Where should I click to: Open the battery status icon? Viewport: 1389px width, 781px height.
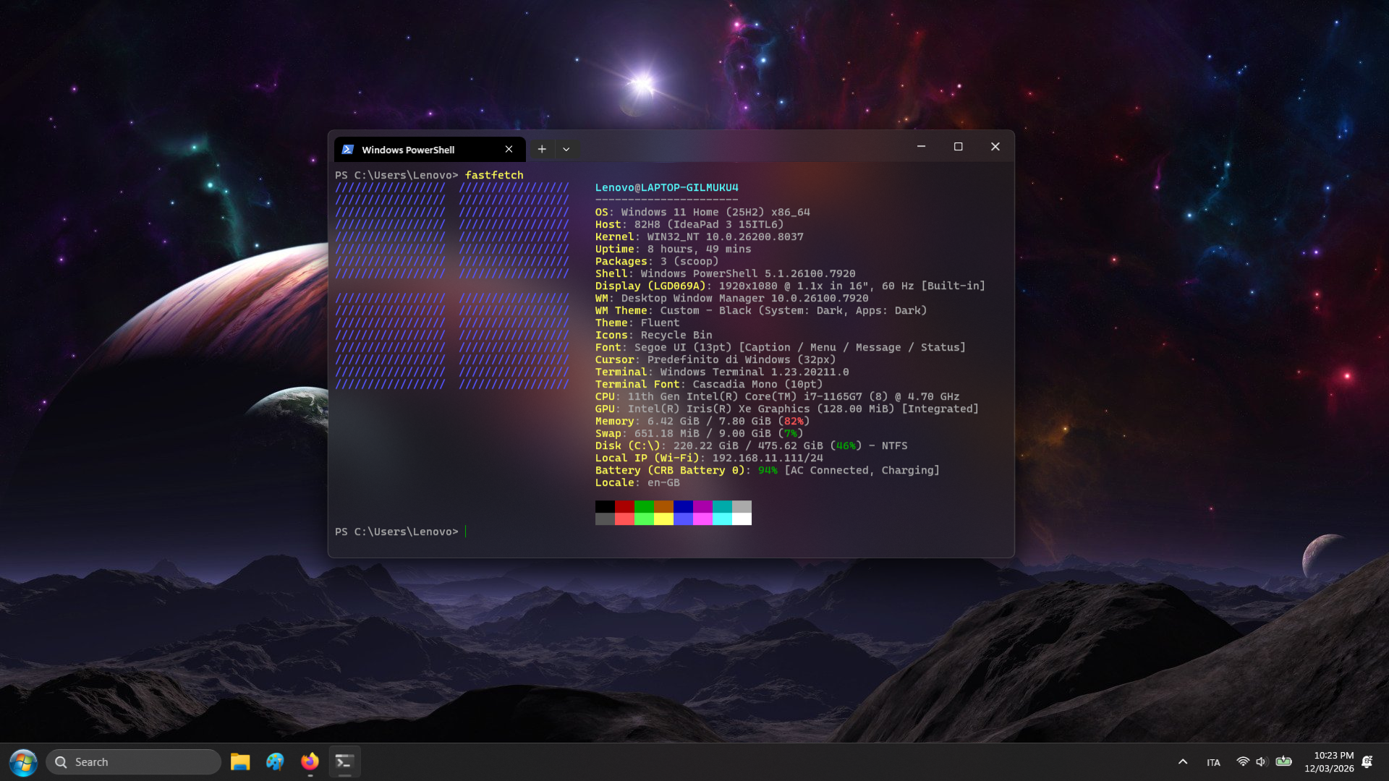pos(1284,761)
